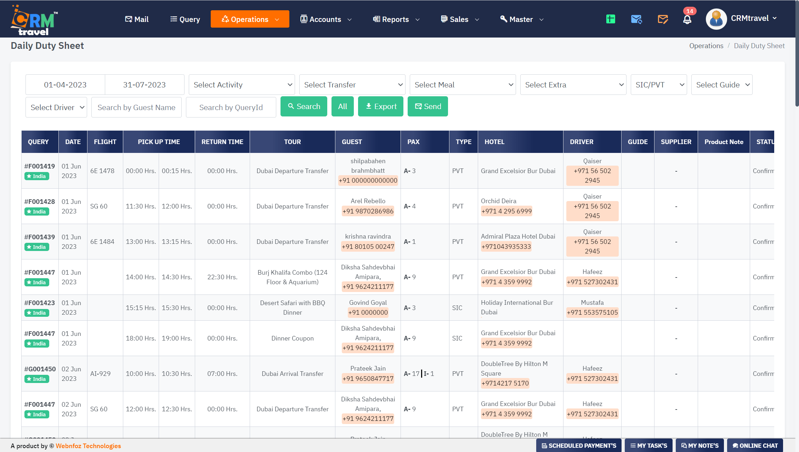This screenshot has height=452, width=799.
Task: Click guest phone +91 9870286986
Action: [368, 211]
